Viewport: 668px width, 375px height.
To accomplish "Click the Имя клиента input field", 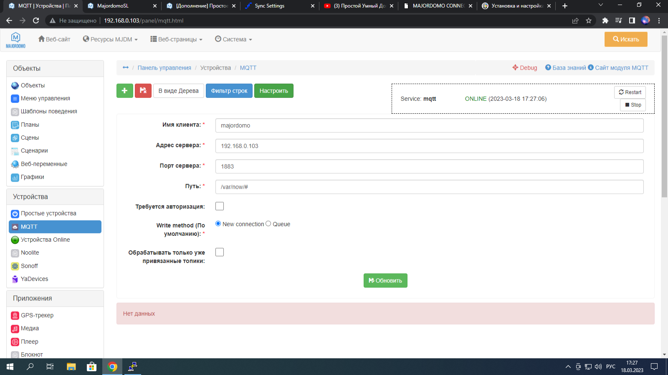I will coord(430,125).
